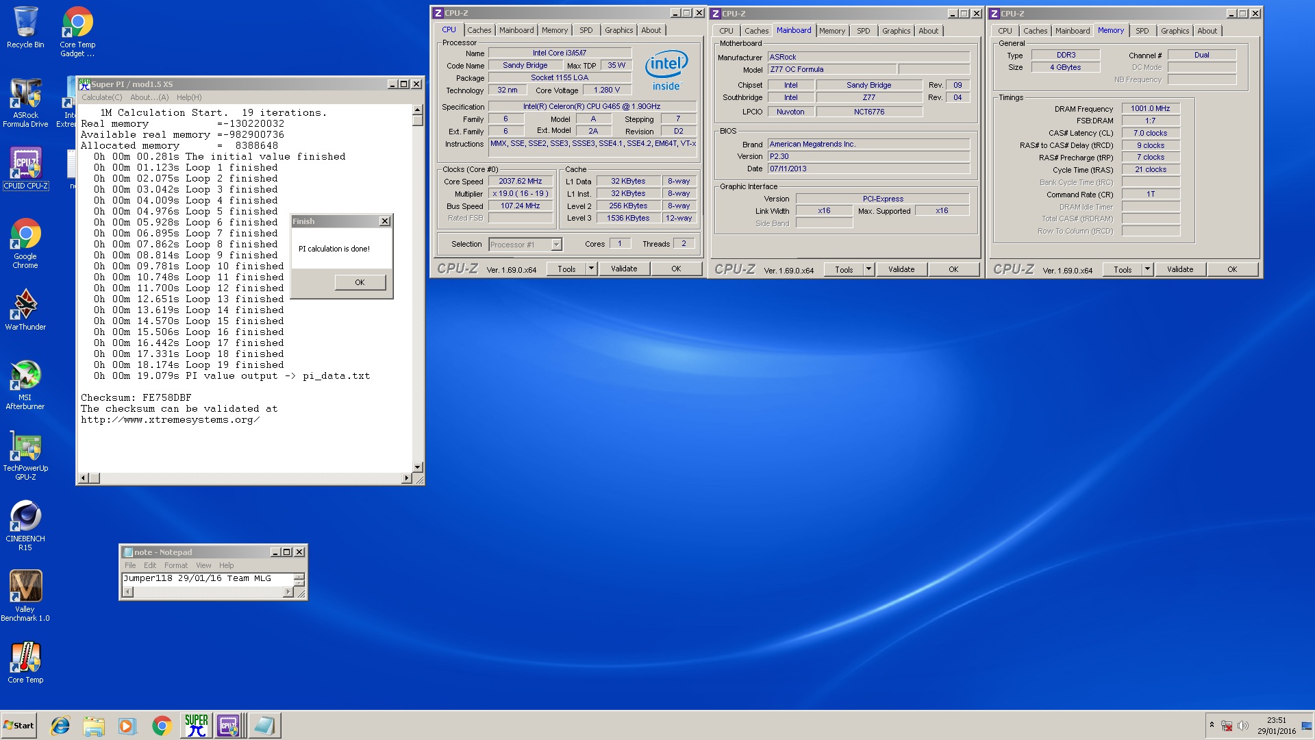
Task: Open Valley Benchmark 1.0 desktop icon
Action: coord(25,596)
